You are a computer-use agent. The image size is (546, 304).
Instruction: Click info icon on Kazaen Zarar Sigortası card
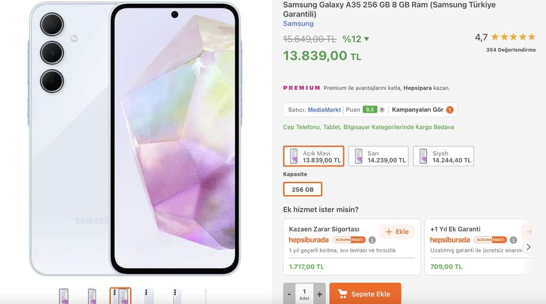click(372, 240)
